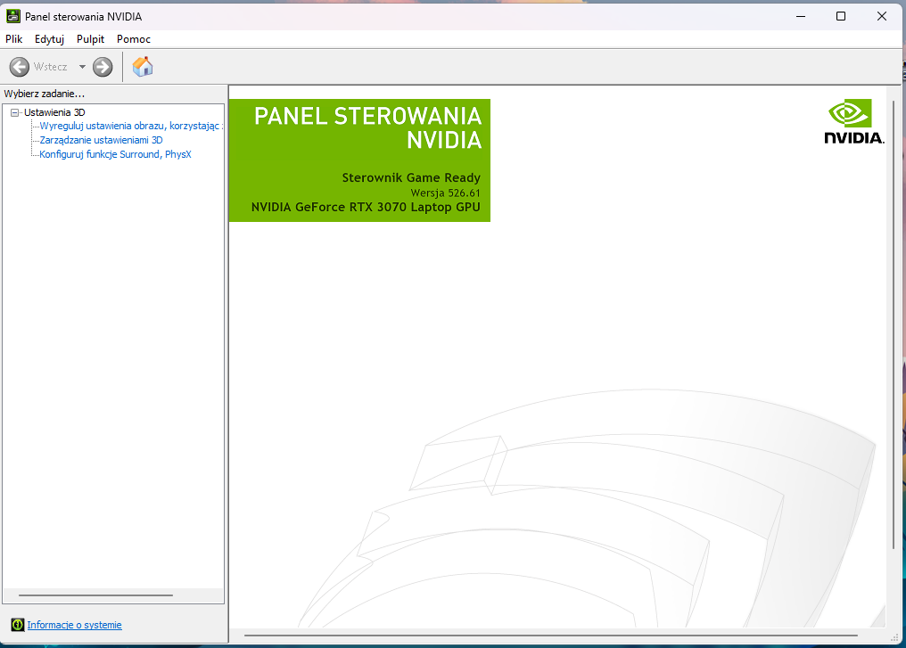The height and width of the screenshot is (648, 906).
Task: Open Wyreguluj ustawienia obrazu task
Action: (131, 126)
